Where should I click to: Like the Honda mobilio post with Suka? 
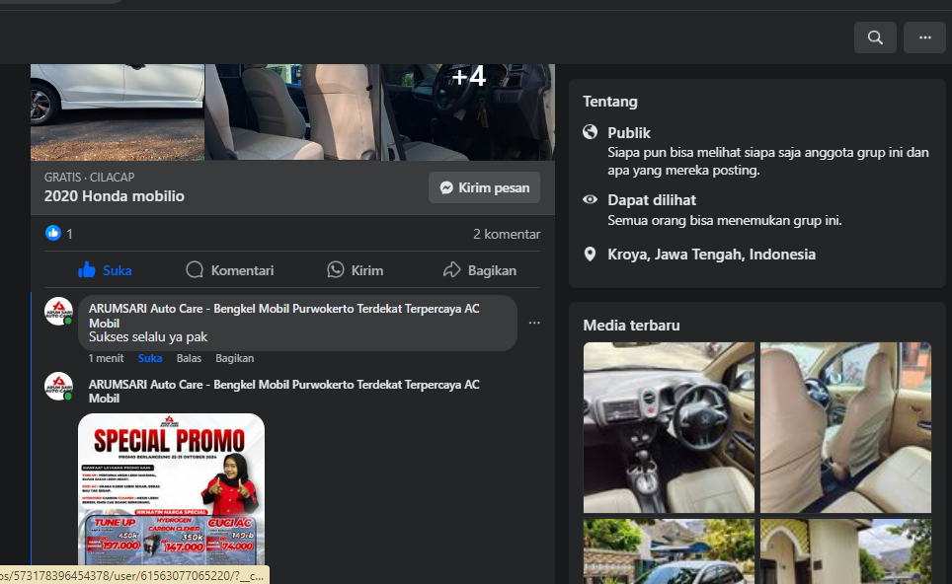pos(105,270)
